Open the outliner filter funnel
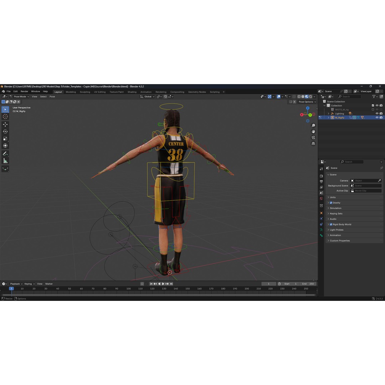The width and height of the screenshot is (385, 385). (x=374, y=97)
